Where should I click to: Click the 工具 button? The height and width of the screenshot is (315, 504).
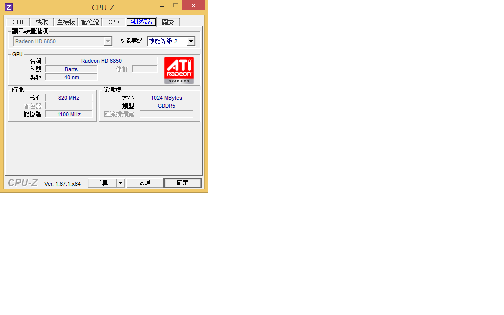(x=102, y=183)
